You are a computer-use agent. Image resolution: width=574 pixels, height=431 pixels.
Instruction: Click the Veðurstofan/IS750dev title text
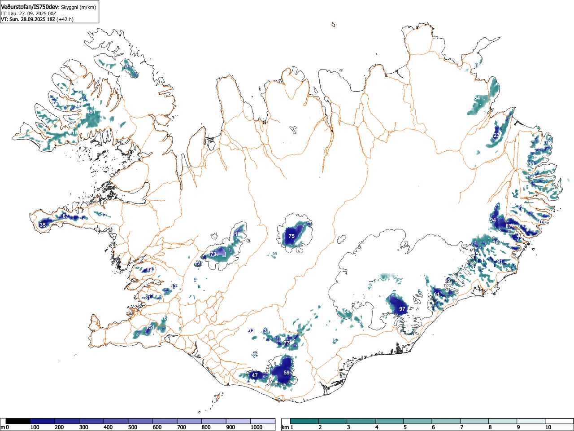coord(30,6)
